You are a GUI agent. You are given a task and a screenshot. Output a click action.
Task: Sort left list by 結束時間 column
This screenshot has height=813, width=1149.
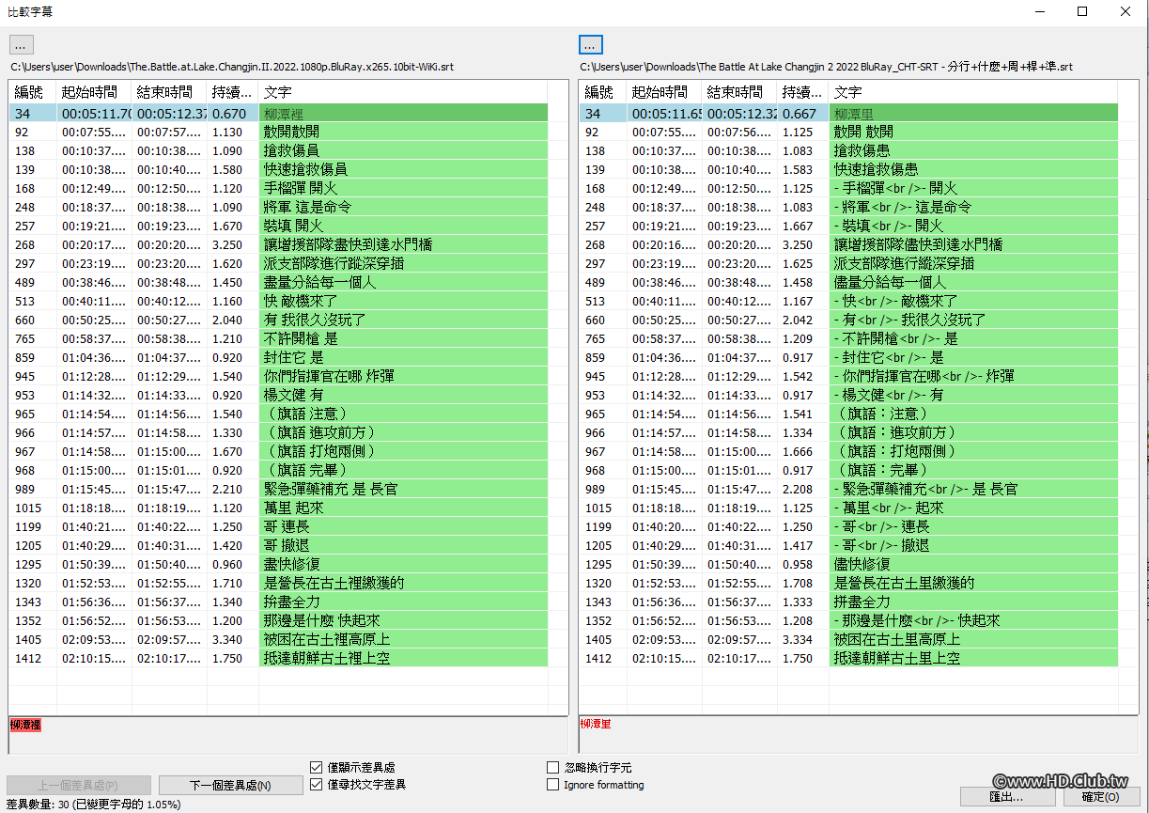point(169,92)
